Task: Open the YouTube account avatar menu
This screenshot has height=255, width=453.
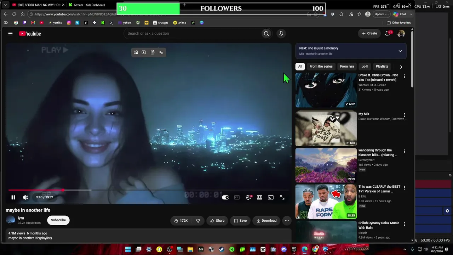Action: (x=401, y=34)
